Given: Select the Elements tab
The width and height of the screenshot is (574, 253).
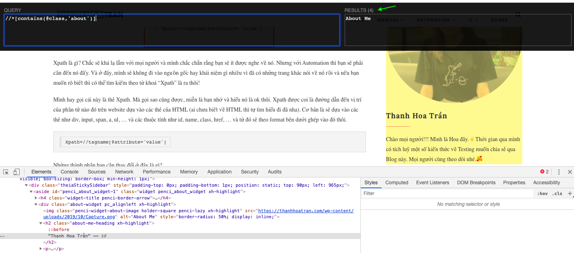Looking at the screenshot, I should (x=41, y=172).
